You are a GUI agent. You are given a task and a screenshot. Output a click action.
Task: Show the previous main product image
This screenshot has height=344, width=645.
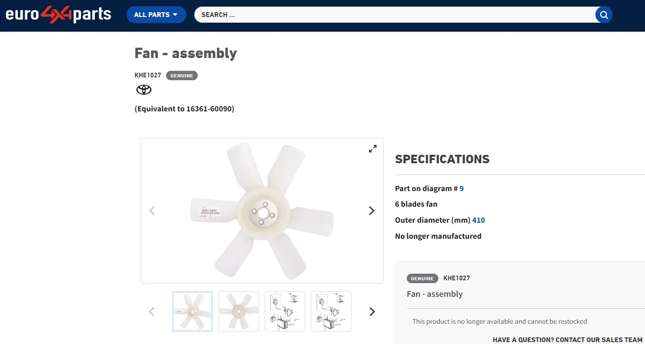(152, 211)
